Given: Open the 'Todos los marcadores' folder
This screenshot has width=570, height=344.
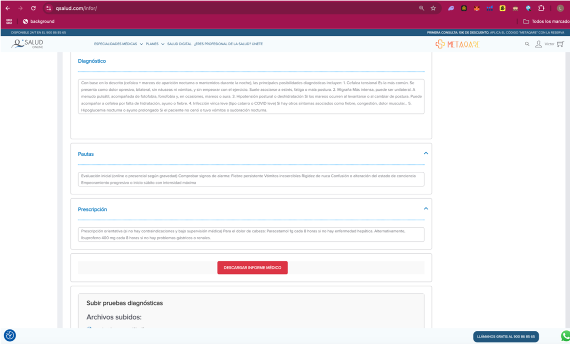Looking at the screenshot, I should (x=546, y=22).
